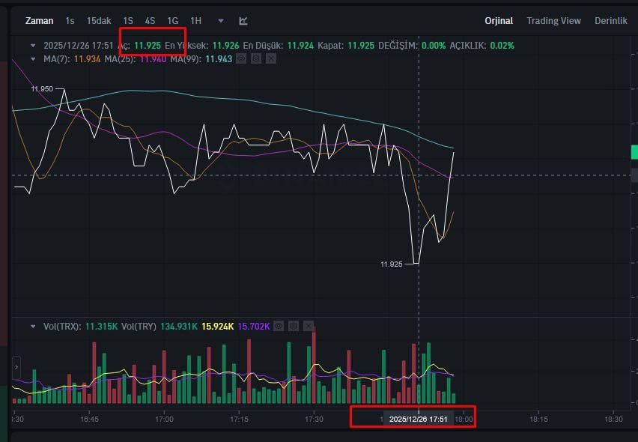Viewport: 638px width, 442px height.
Task: Select the 4S interval
Action: point(150,21)
